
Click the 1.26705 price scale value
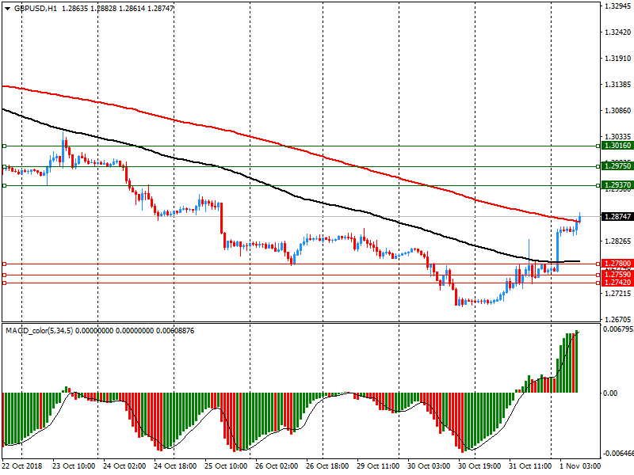[x=618, y=320]
